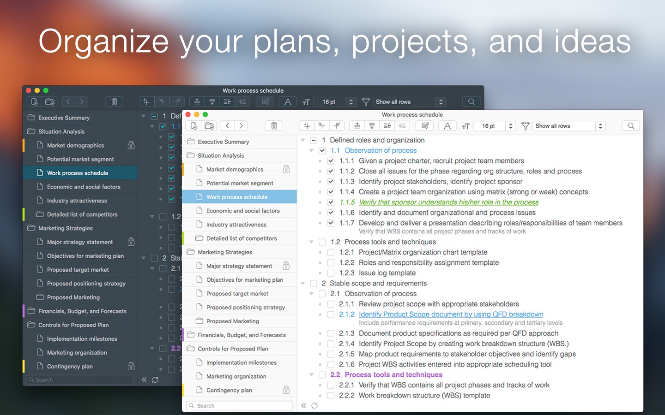Click the filter funnel icon in front toolbar

tap(525, 126)
